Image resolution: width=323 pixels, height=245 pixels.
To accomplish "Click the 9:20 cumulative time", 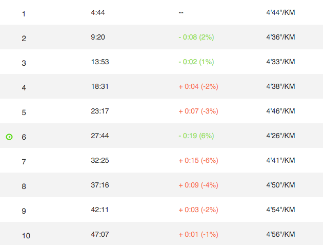I will point(97,37).
